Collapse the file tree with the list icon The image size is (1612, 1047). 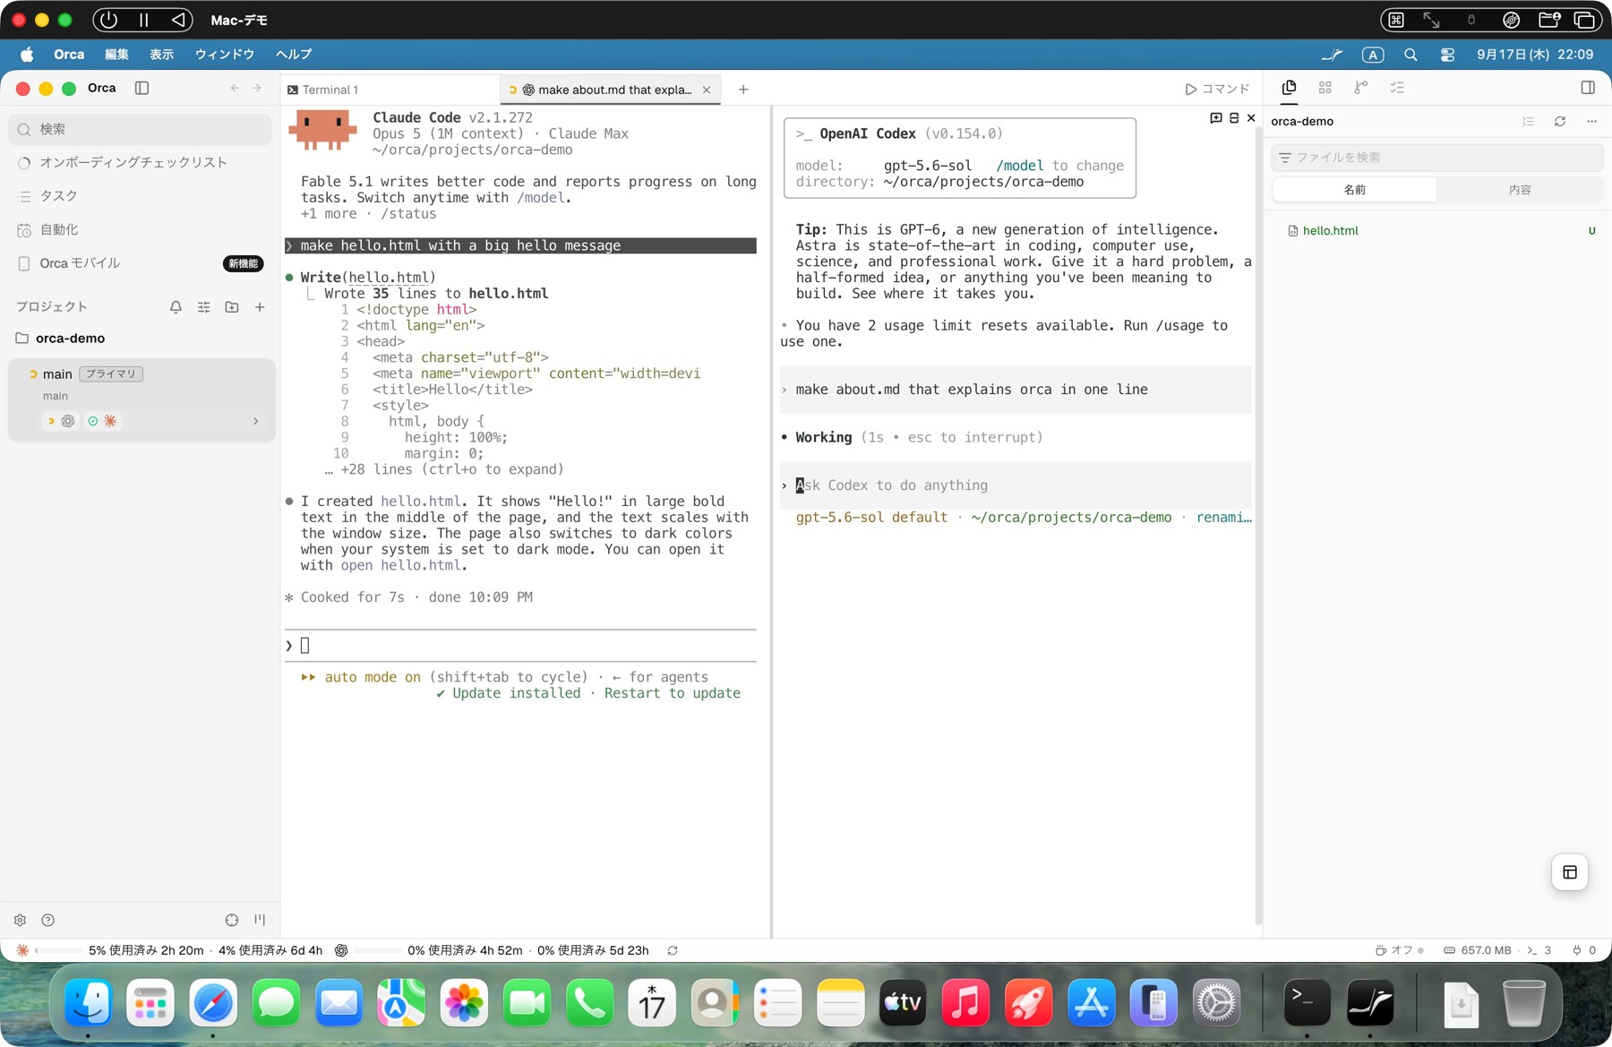pos(1528,121)
